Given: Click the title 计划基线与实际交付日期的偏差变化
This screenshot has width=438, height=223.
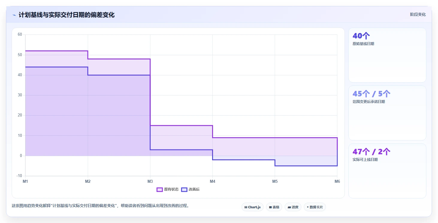Looking at the screenshot, I should [x=67, y=15].
